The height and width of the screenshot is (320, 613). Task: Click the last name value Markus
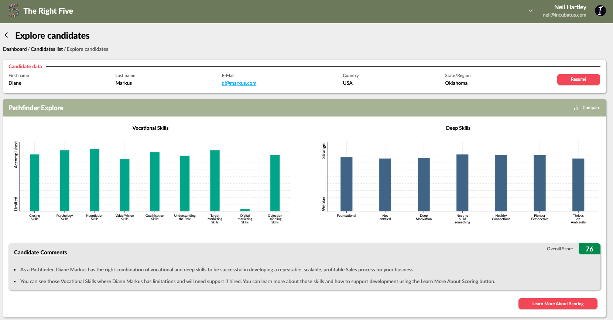[x=124, y=83]
